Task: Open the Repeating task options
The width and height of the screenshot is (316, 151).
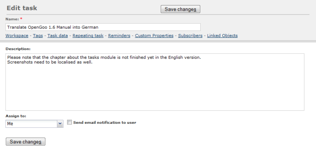Action: click(88, 35)
